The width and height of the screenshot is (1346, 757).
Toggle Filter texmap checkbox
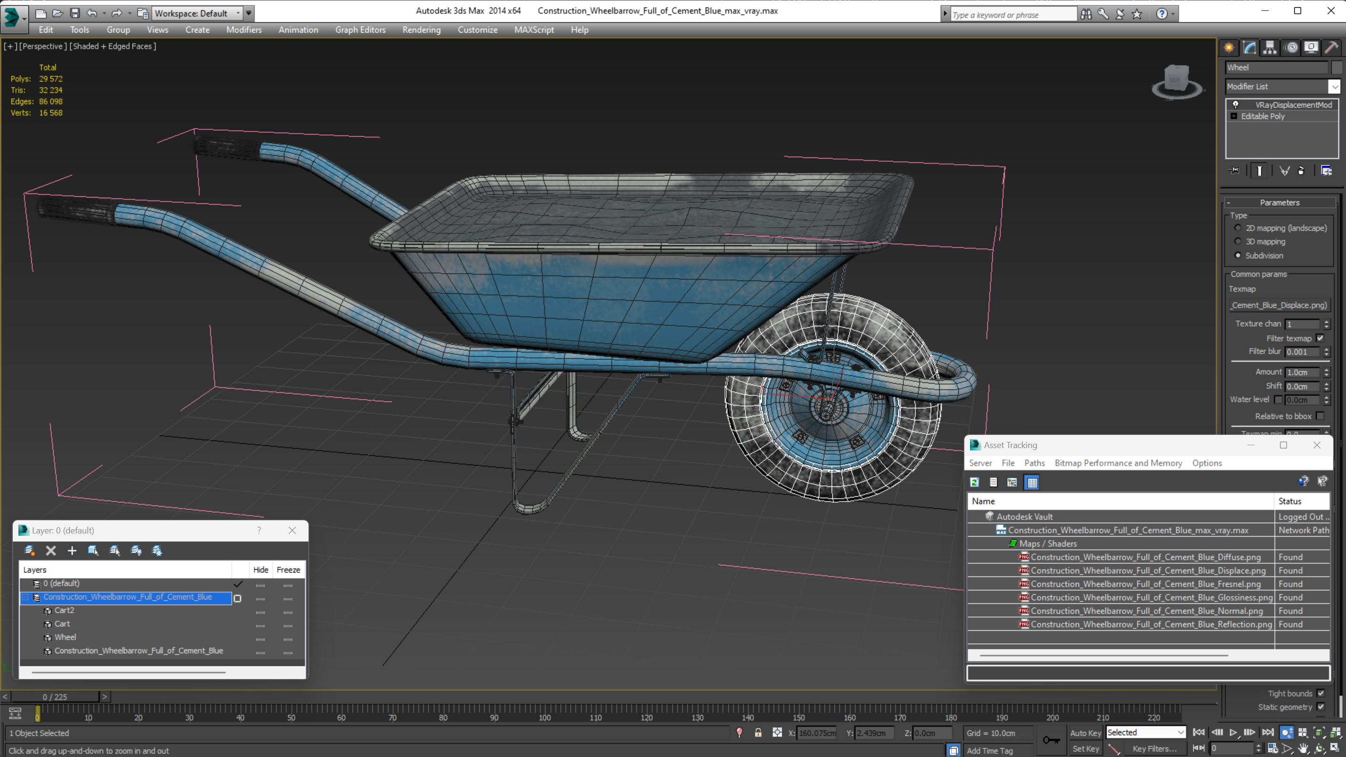point(1321,338)
